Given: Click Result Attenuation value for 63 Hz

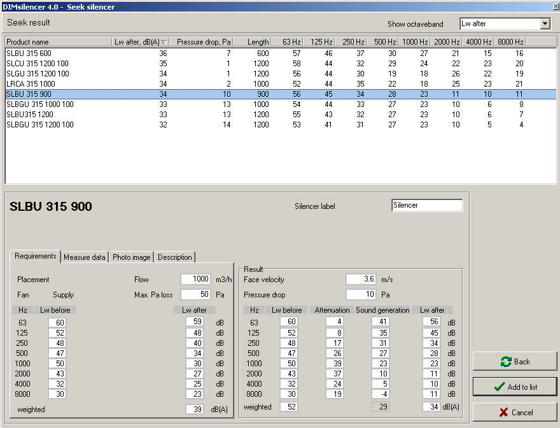Looking at the screenshot, I should pos(335,322).
